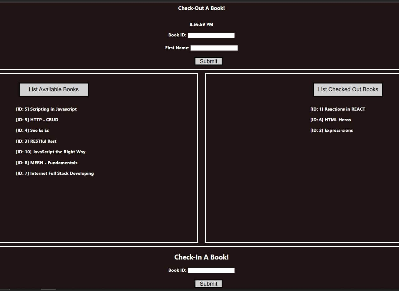
Task: Select '[ID: 9] HTTP - CRUD' entry
Action: (x=37, y=120)
